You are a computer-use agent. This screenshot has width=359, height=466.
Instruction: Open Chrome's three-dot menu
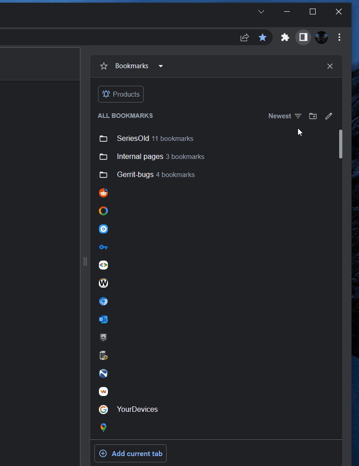tap(339, 37)
